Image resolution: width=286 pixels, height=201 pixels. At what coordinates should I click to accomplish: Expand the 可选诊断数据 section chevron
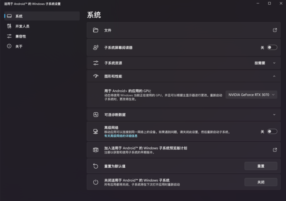point(274,114)
